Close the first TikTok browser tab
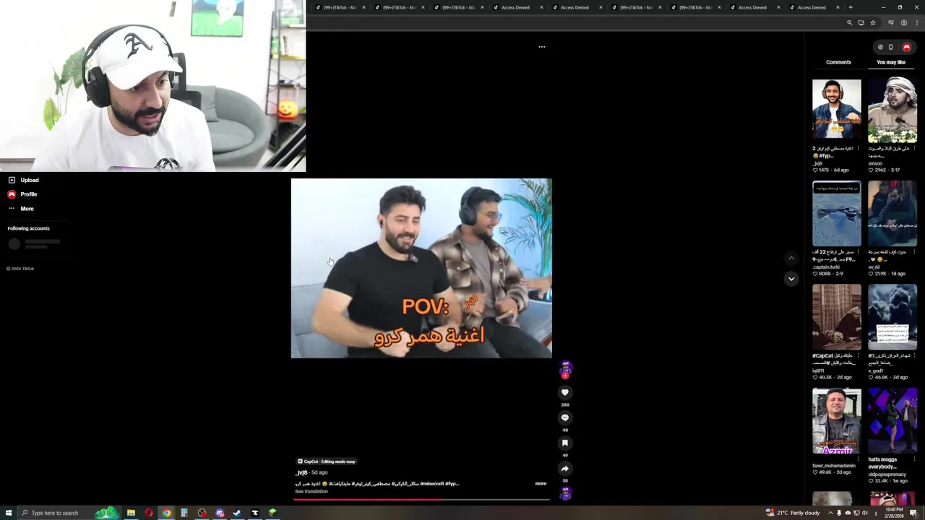This screenshot has height=520, width=925. coord(363,7)
